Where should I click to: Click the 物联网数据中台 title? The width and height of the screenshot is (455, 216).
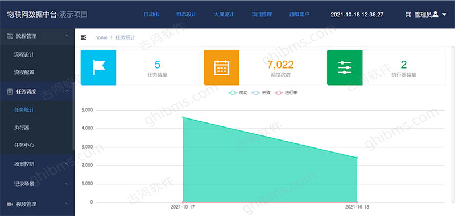pos(32,15)
